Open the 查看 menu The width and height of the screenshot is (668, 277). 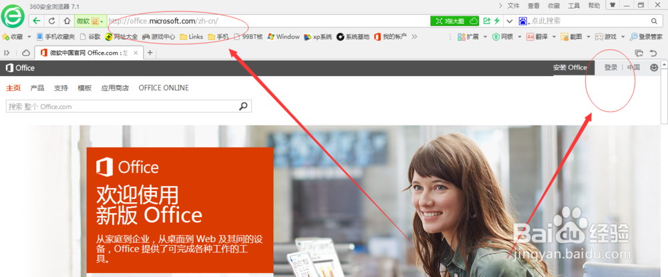(533, 5)
